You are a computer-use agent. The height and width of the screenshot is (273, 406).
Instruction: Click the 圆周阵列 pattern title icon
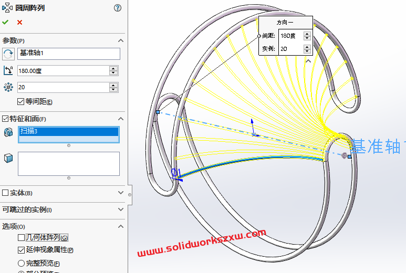[x=7, y=8]
